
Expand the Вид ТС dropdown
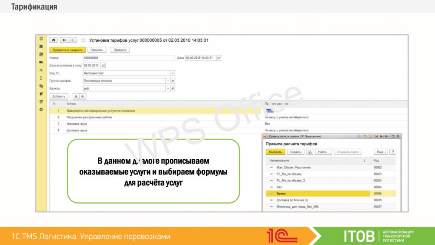[x=172, y=73]
